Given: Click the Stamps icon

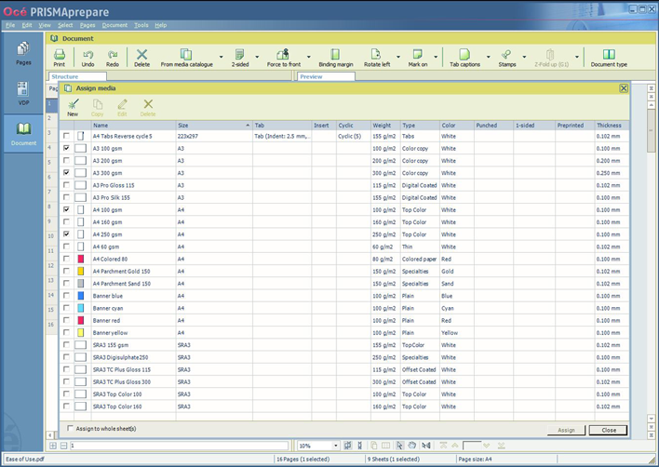Looking at the screenshot, I should click(507, 58).
